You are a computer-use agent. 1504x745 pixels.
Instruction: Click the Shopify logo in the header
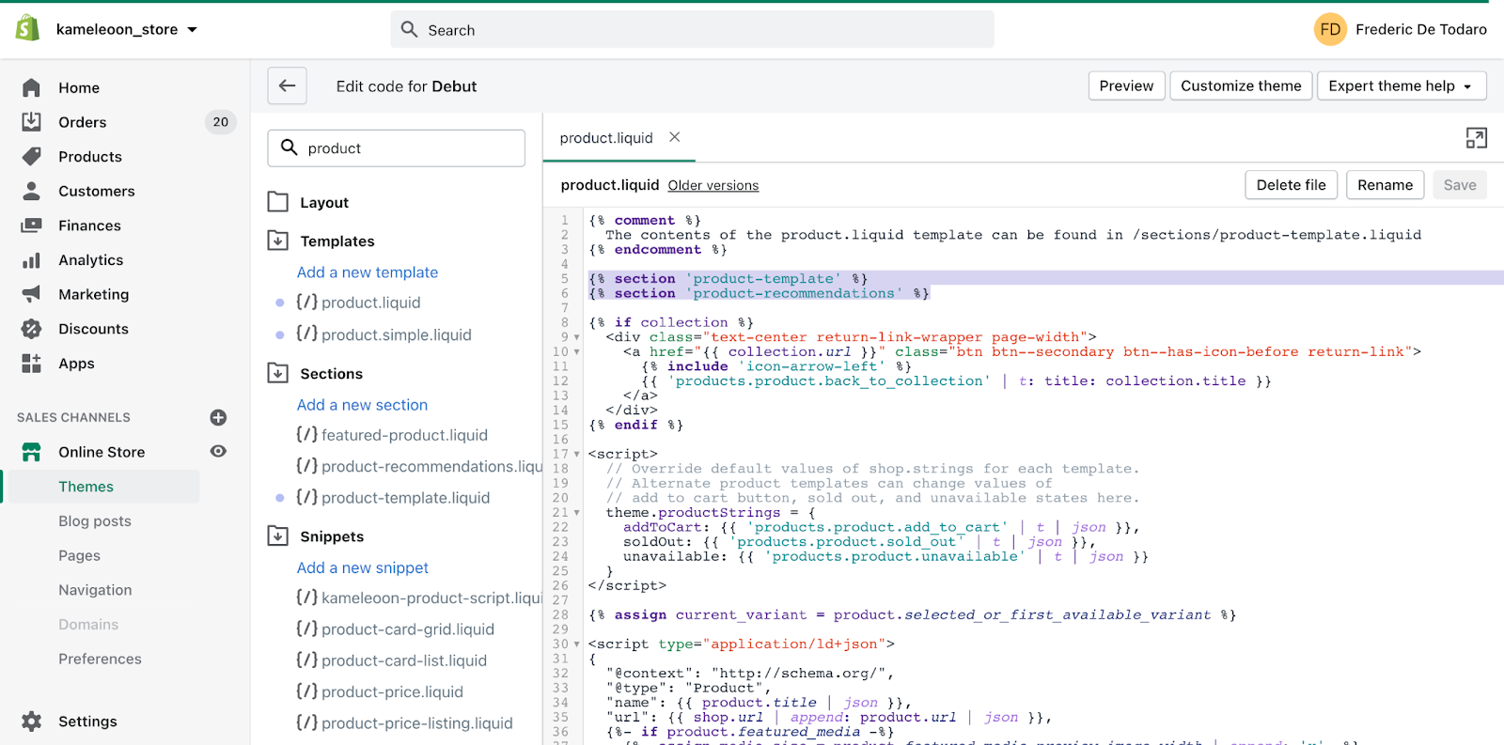point(28,29)
